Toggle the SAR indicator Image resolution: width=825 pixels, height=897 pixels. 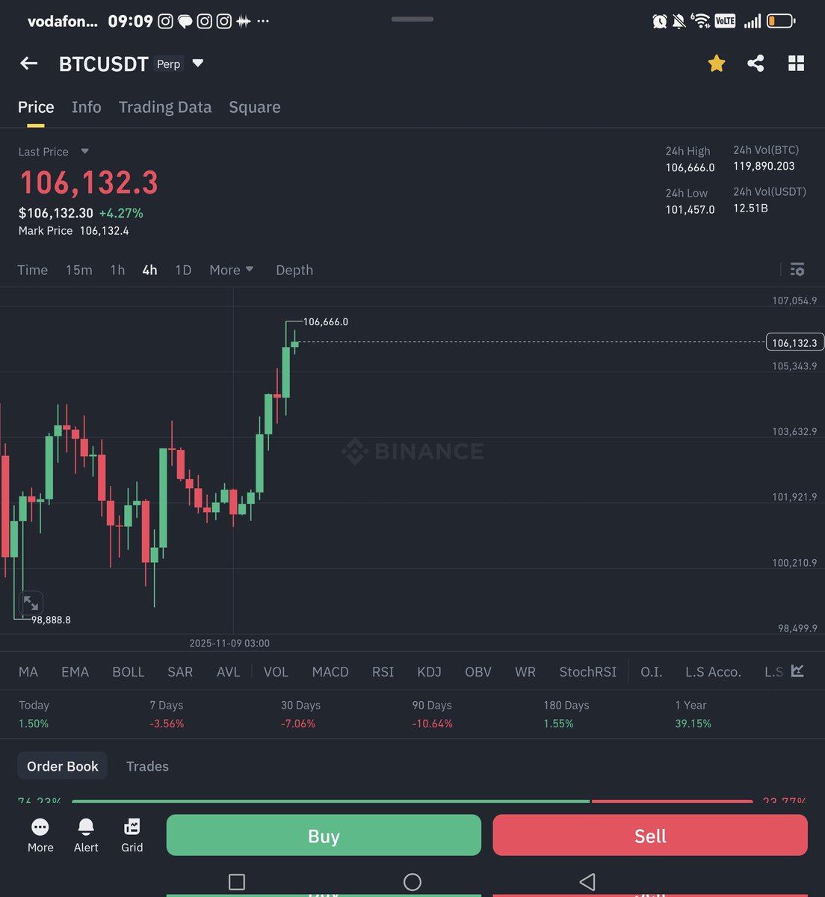(x=180, y=672)
